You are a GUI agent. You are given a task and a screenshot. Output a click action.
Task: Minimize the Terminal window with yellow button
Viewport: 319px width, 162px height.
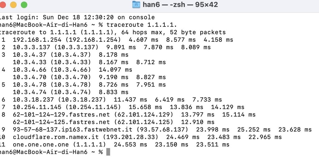[14, 5]
